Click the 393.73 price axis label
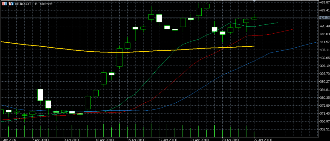 tap(324, 74)
